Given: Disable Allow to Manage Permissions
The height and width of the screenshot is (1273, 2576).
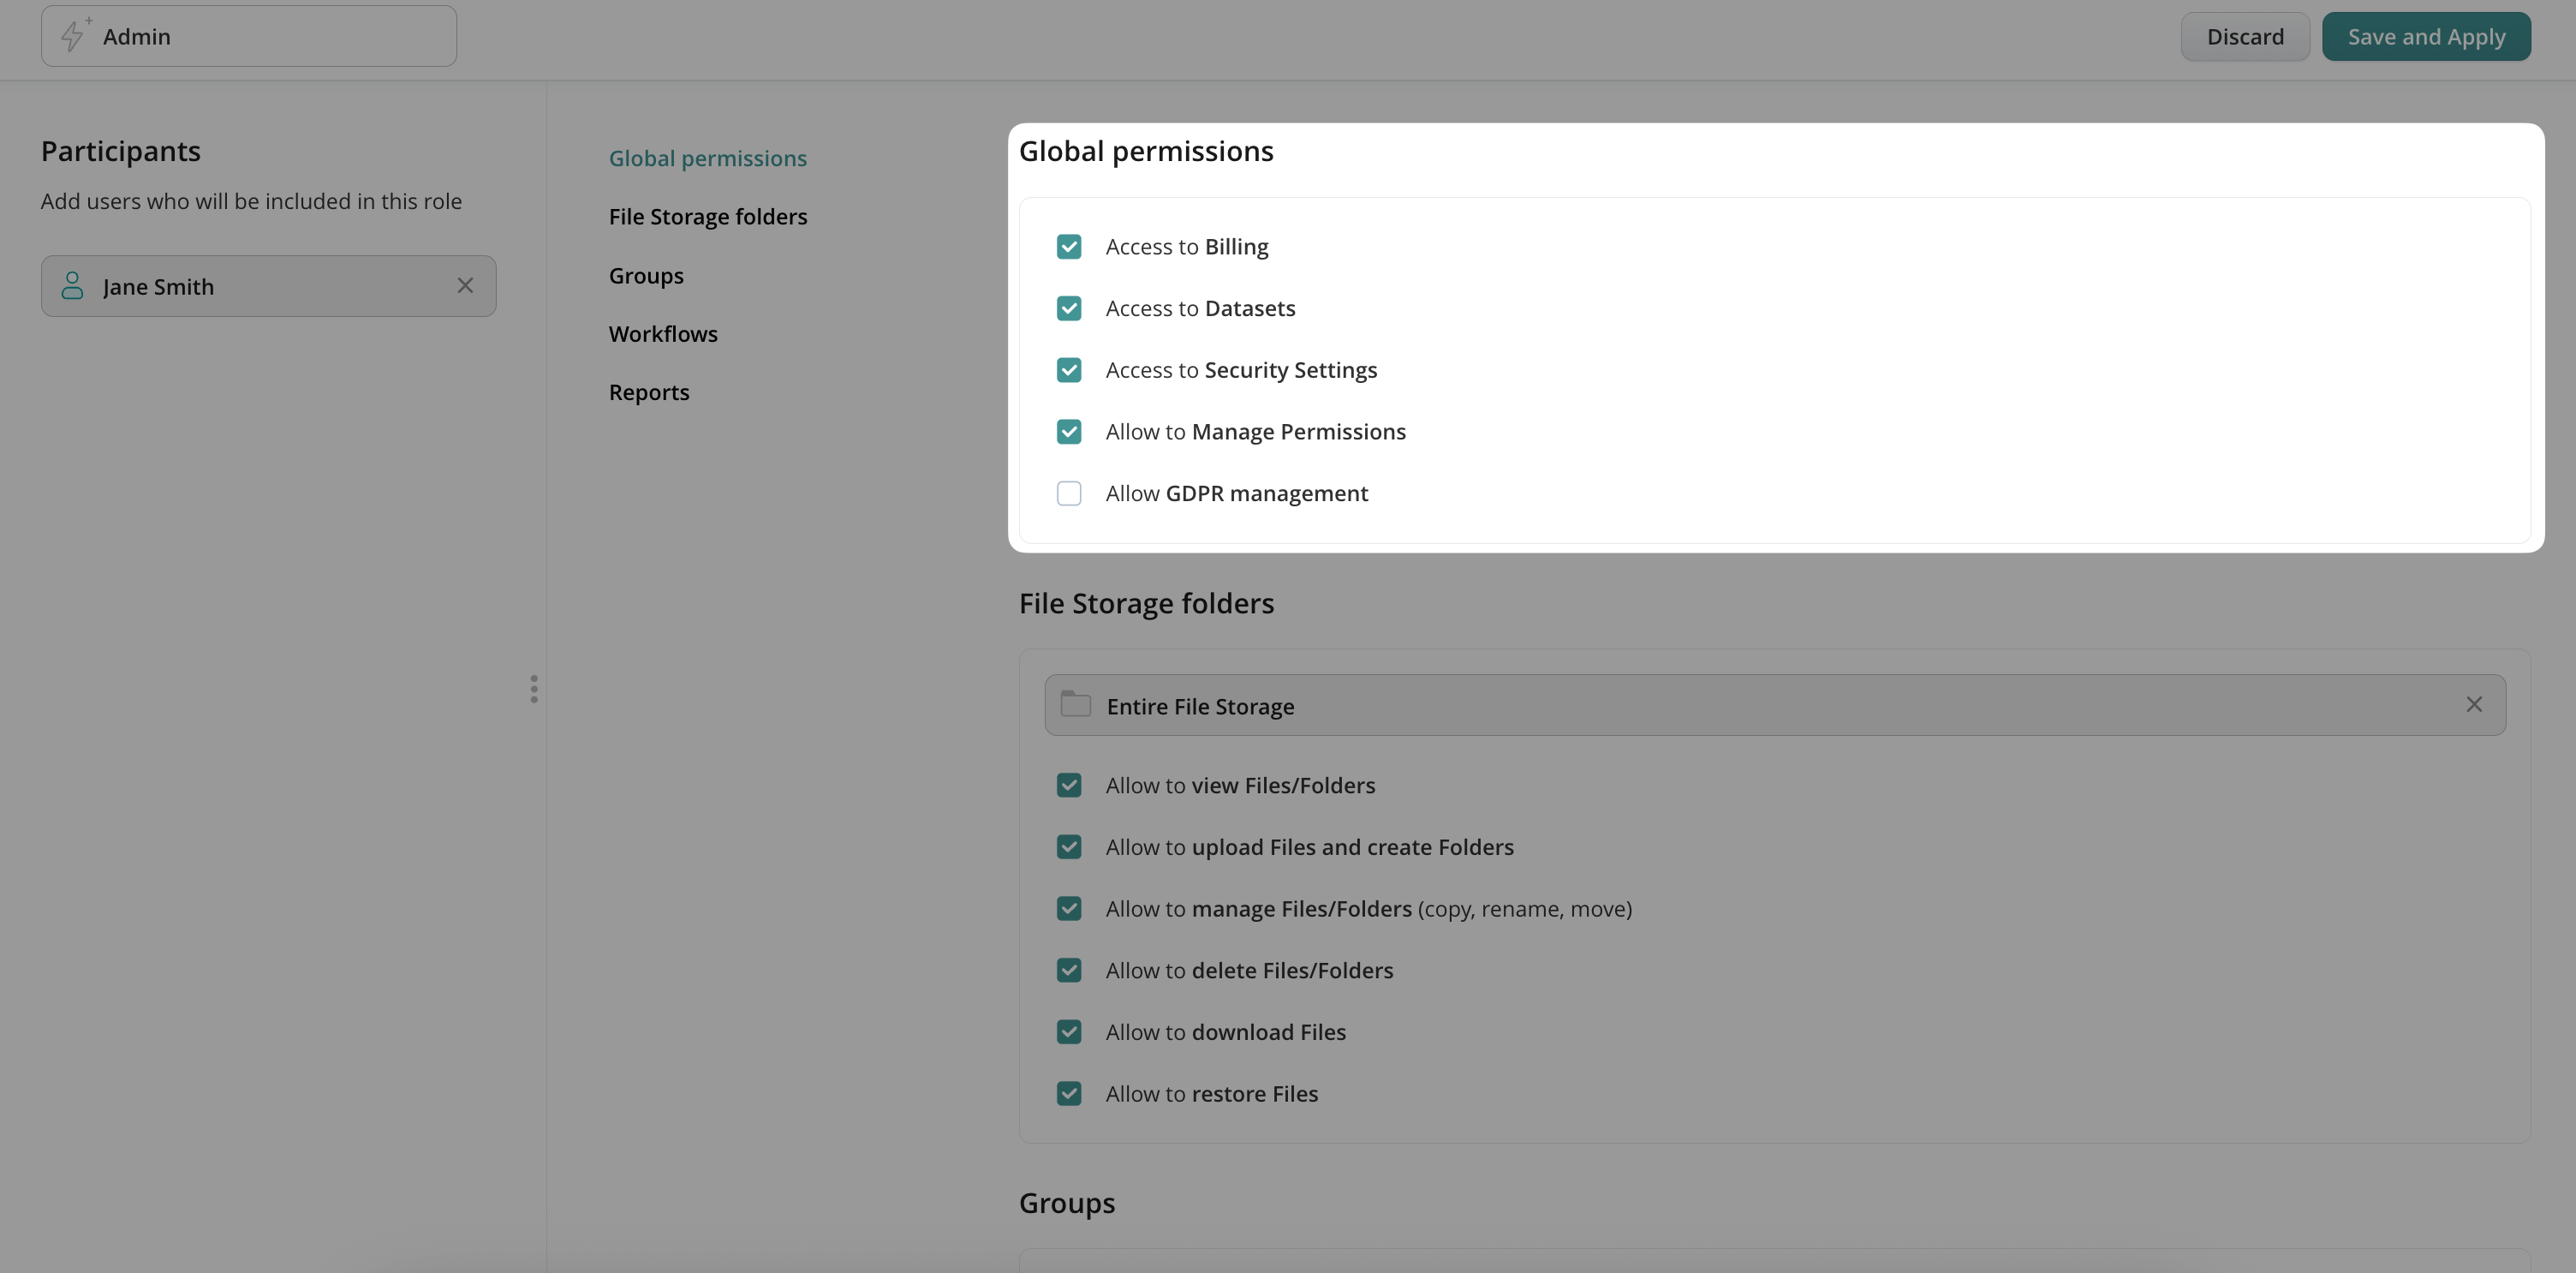Looking at the screenshot, I should pos(1068,432).
